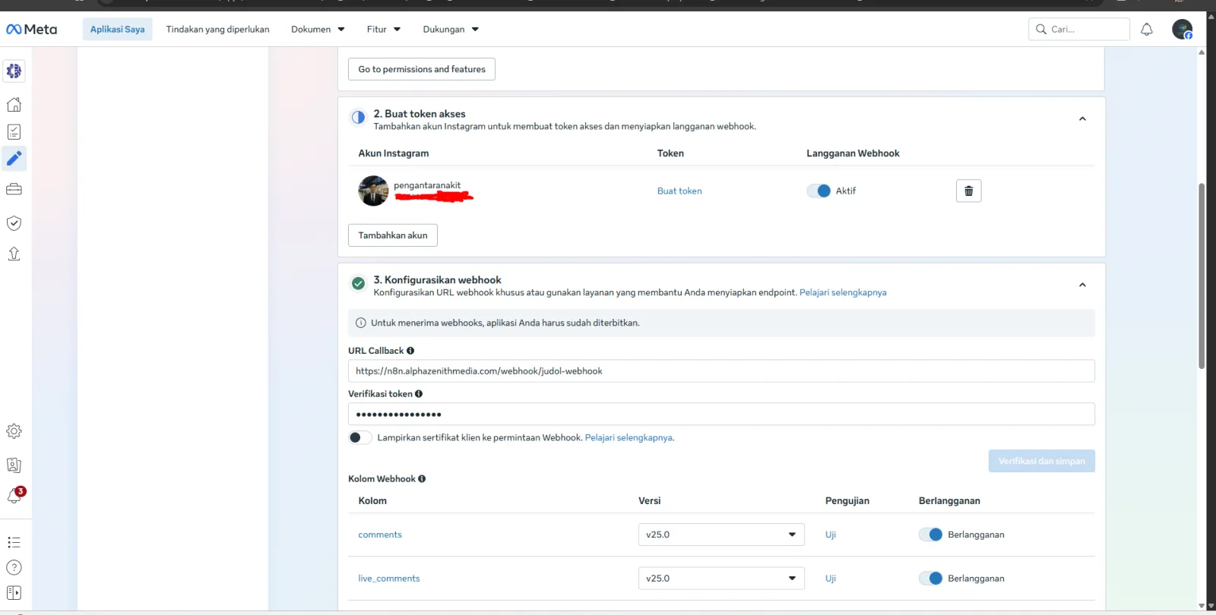Image resolution: width=1216 pixels, height=615 pixels.
Task: Click the Meta logo
Action: coord(32,30)
